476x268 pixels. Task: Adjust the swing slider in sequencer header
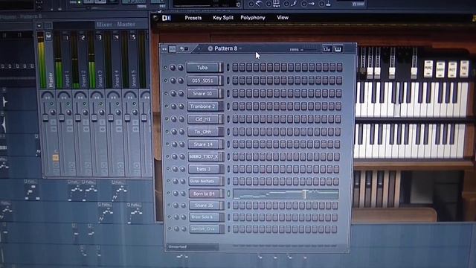point(309,49)
